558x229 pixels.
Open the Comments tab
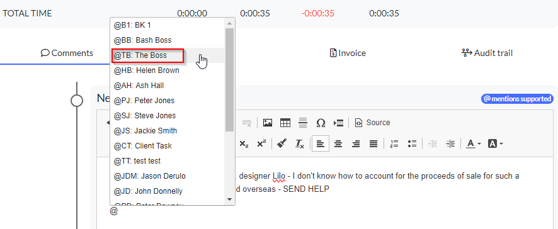(x=67, y=53)
